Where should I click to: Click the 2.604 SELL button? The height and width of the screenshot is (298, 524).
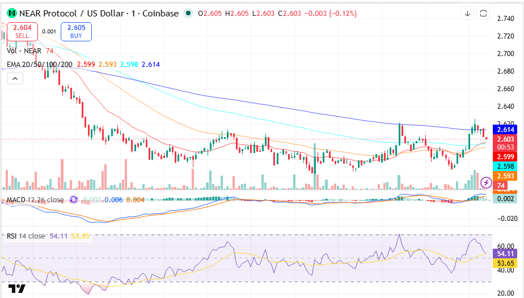tap(22, 31)
